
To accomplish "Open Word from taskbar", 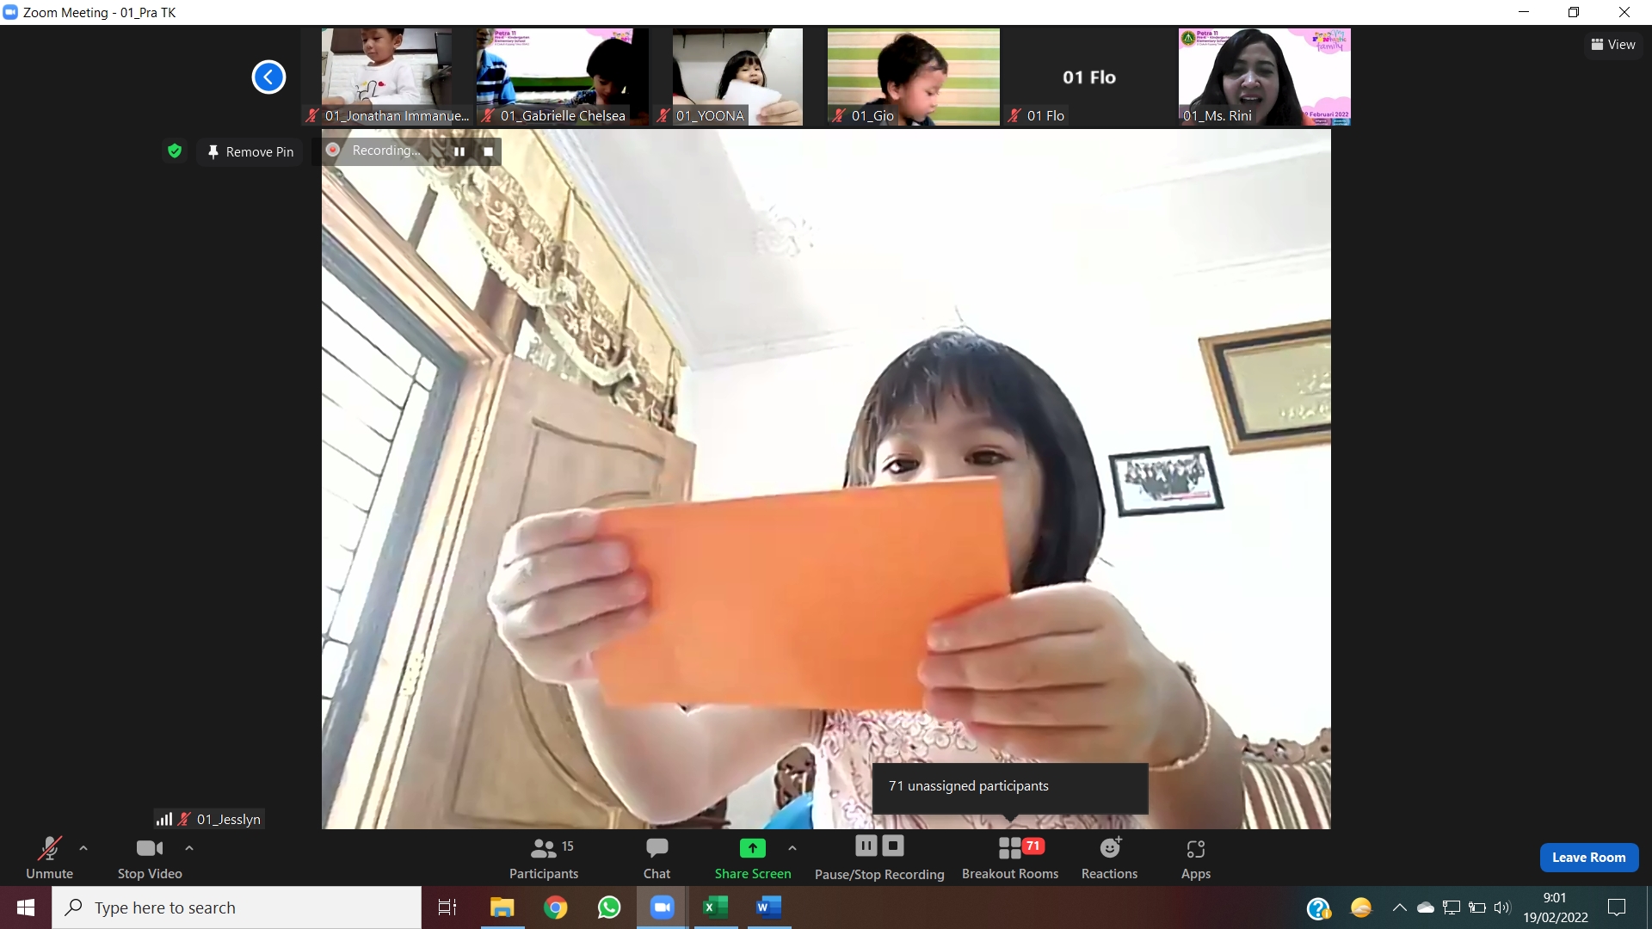I will (769, 907).
